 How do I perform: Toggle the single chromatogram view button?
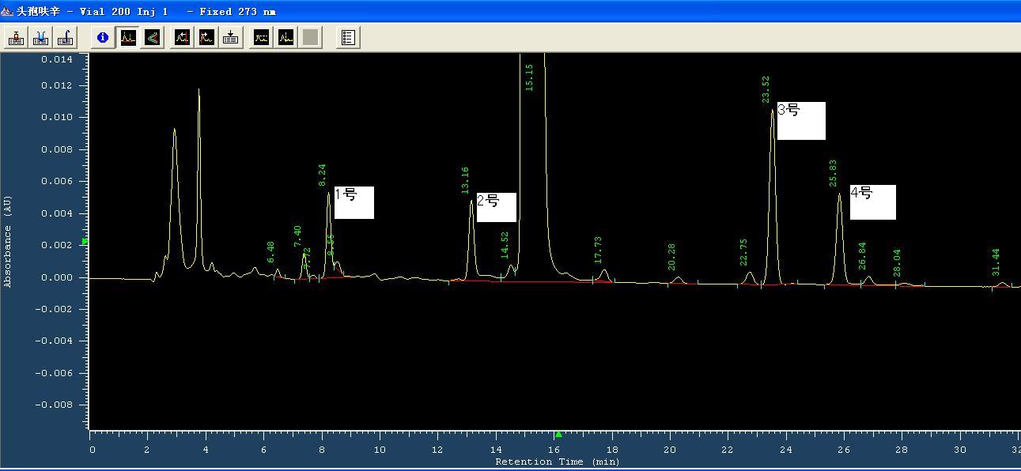(x=128, y=37)
